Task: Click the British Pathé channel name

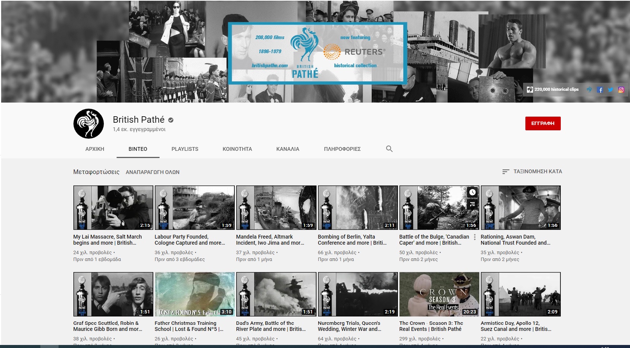Action: [x=138, y=120]
